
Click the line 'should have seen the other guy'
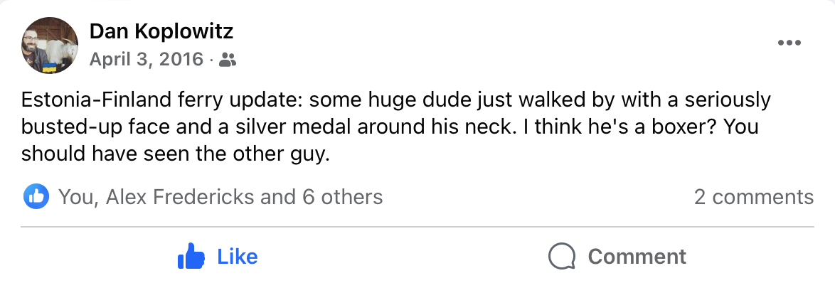coord(173,154)
